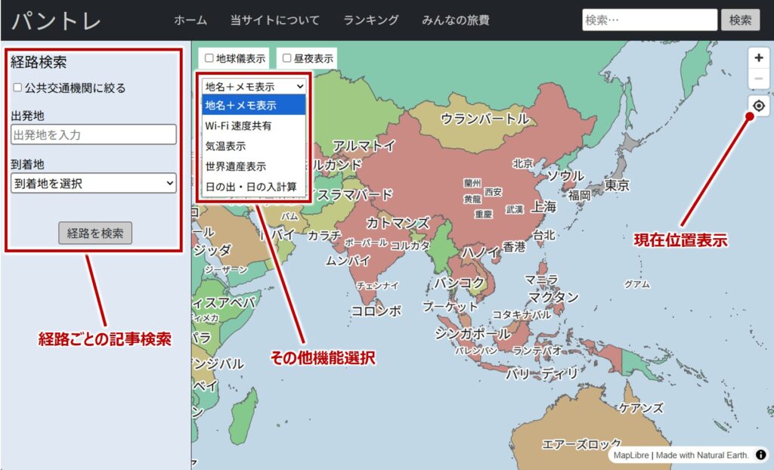Collapse the 地名+メモ表示 dropdown
Image resolution: width=774 pixels, height=470 pixels.
click(254, 86)
